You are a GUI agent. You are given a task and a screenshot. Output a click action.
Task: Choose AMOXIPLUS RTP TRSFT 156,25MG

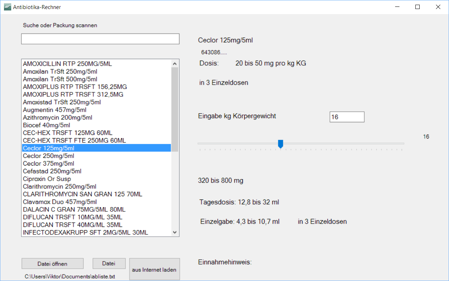point(96,87)
